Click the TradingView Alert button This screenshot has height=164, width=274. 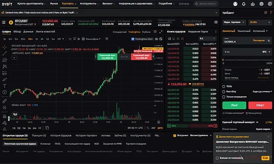[142, 39]
